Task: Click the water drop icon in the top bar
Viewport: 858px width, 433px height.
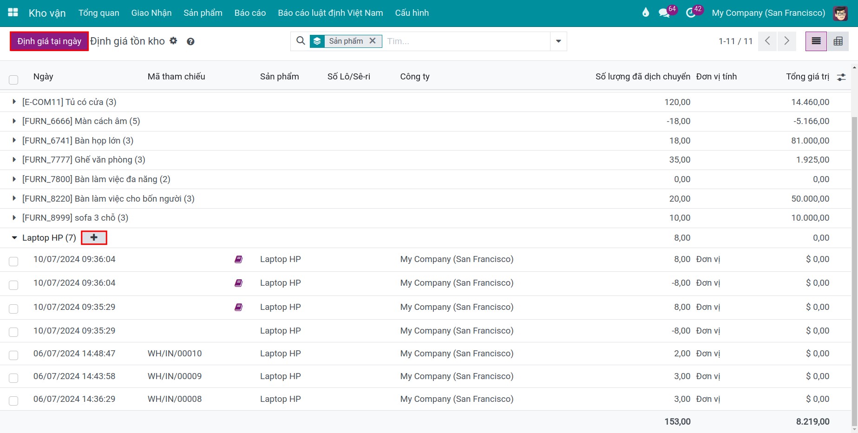Action: pyautogui.click(x=646, y=13)
